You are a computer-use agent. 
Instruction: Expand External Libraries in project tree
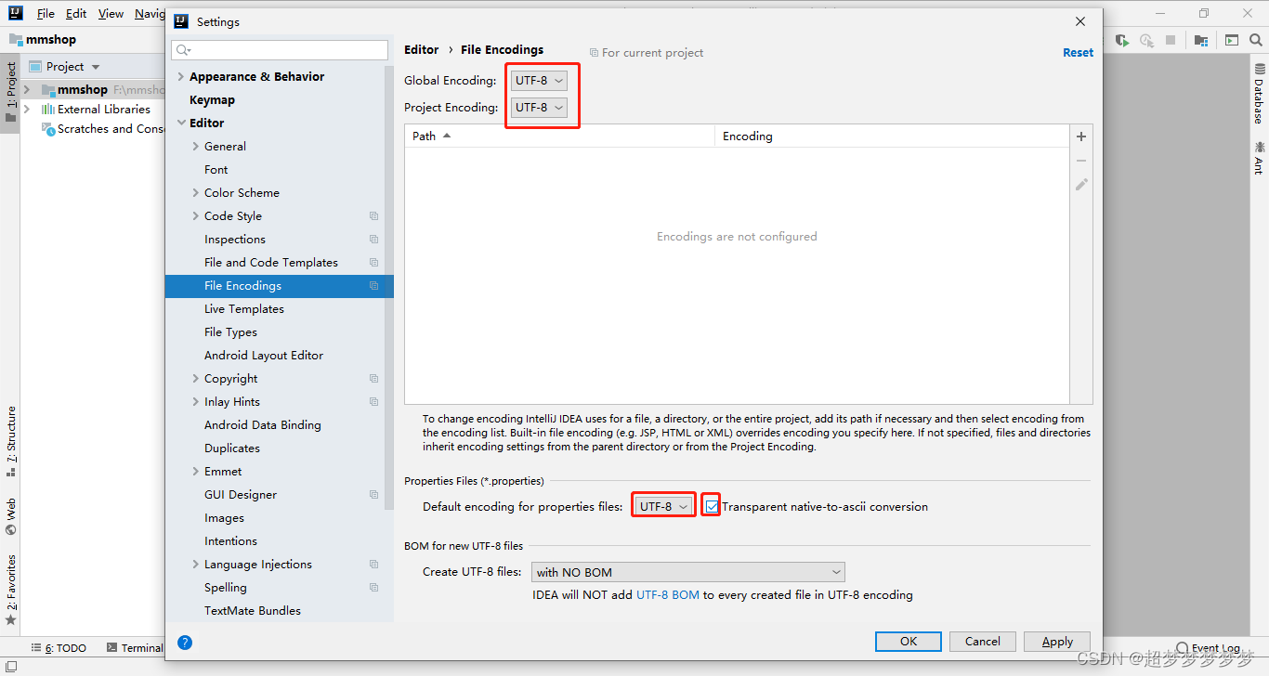[x=27, y=109]
